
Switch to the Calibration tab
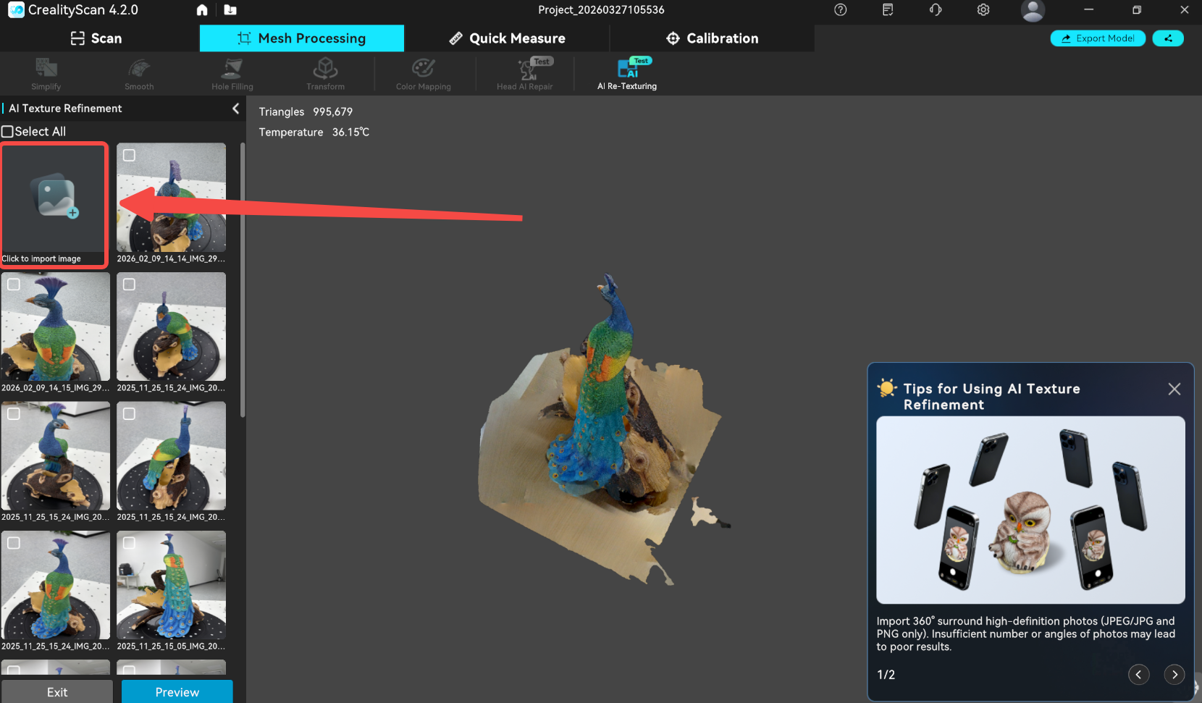point(712,38)
